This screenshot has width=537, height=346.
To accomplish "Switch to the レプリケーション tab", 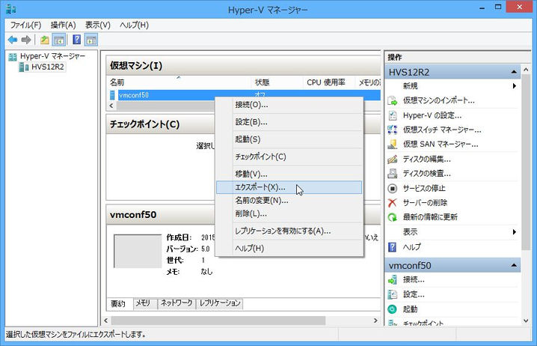I will pos(220,303).
